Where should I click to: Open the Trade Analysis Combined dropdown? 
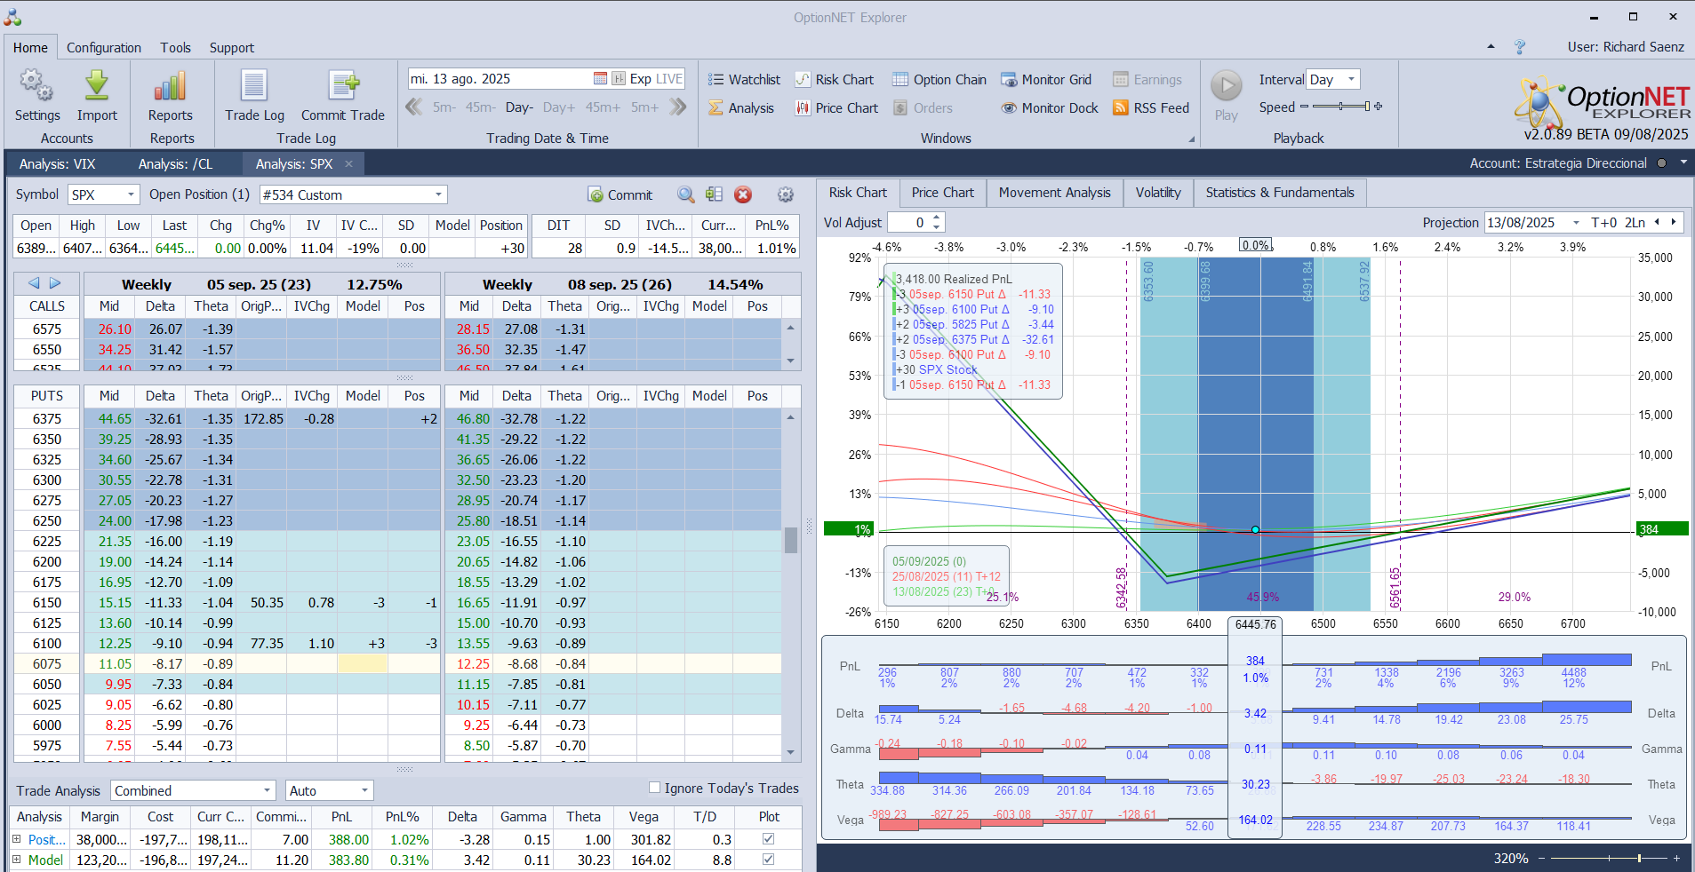[267, 790]
